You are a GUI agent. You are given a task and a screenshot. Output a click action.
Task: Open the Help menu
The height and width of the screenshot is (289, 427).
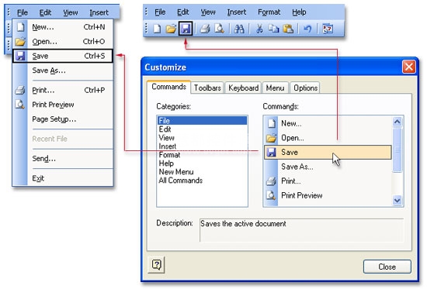tap(299, 12)
